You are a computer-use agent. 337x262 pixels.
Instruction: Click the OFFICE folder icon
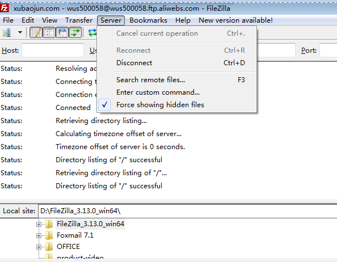[49, 247]
